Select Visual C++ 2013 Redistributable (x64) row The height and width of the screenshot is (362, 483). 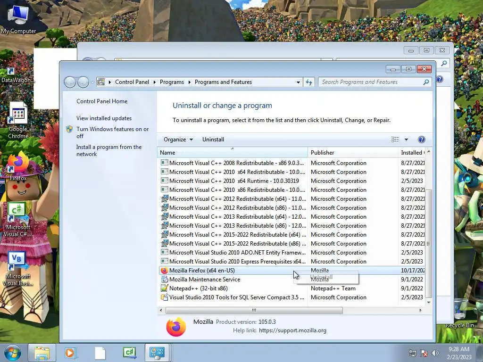291,217
